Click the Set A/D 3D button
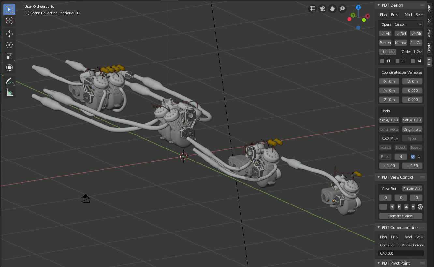Screen dimensions: 434x267 click(412, 120)
